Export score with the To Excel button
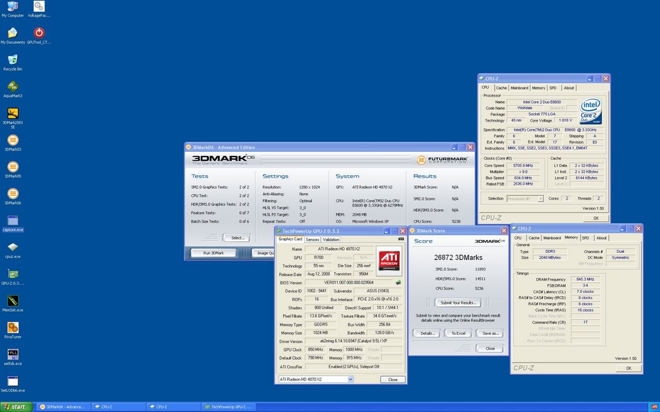 pos(458,333)
